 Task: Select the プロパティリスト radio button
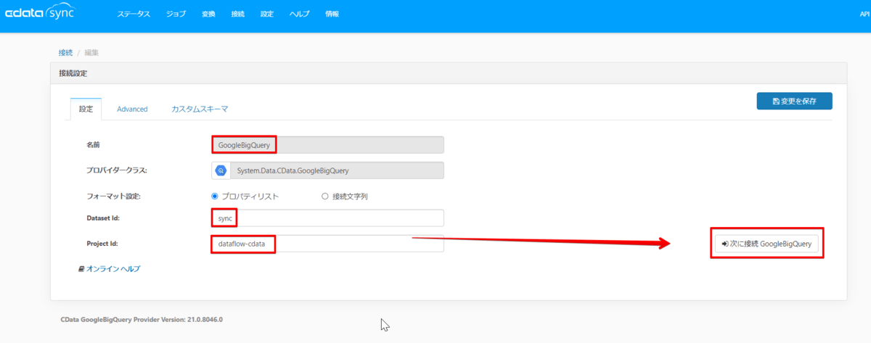pyautogui.click(x=214, y=196)
